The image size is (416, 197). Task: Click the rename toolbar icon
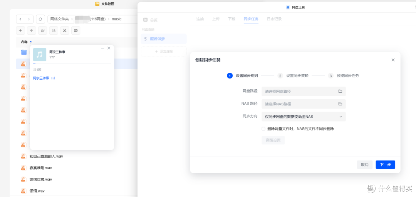click(x=75, y=30)
